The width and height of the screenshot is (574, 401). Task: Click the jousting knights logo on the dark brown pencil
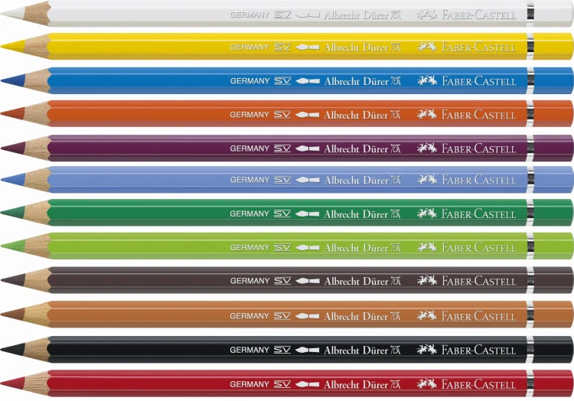tap(427, 281)
